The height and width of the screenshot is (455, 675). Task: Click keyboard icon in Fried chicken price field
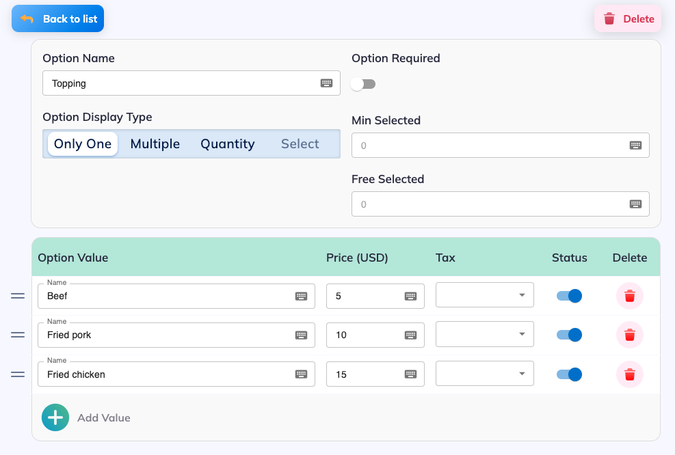(x=411, y=374)
